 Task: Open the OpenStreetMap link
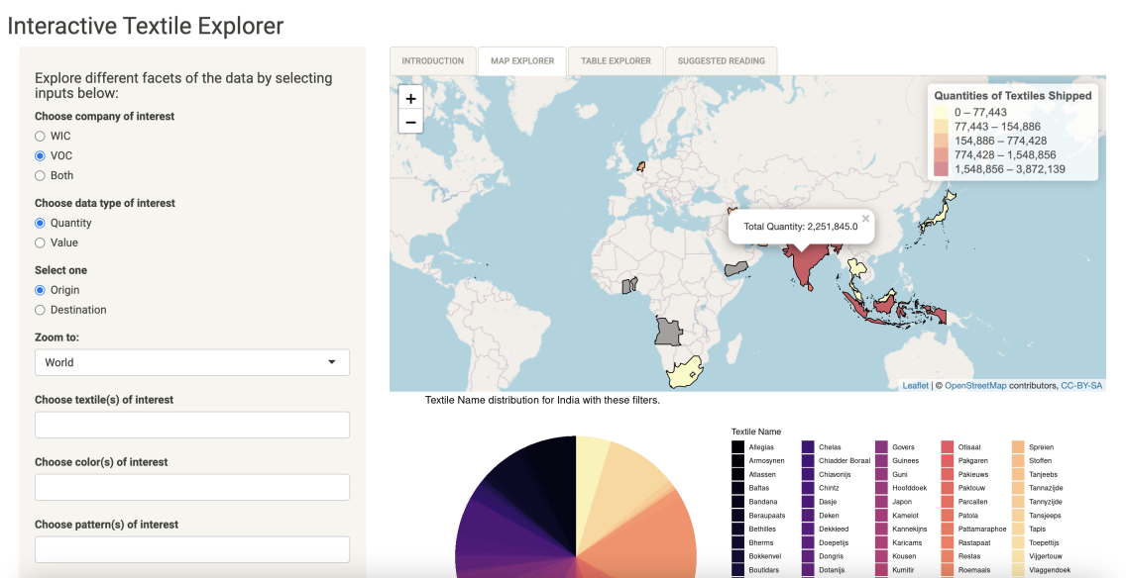click(975, 386)
